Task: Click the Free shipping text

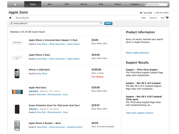Action: coord(97,77)
